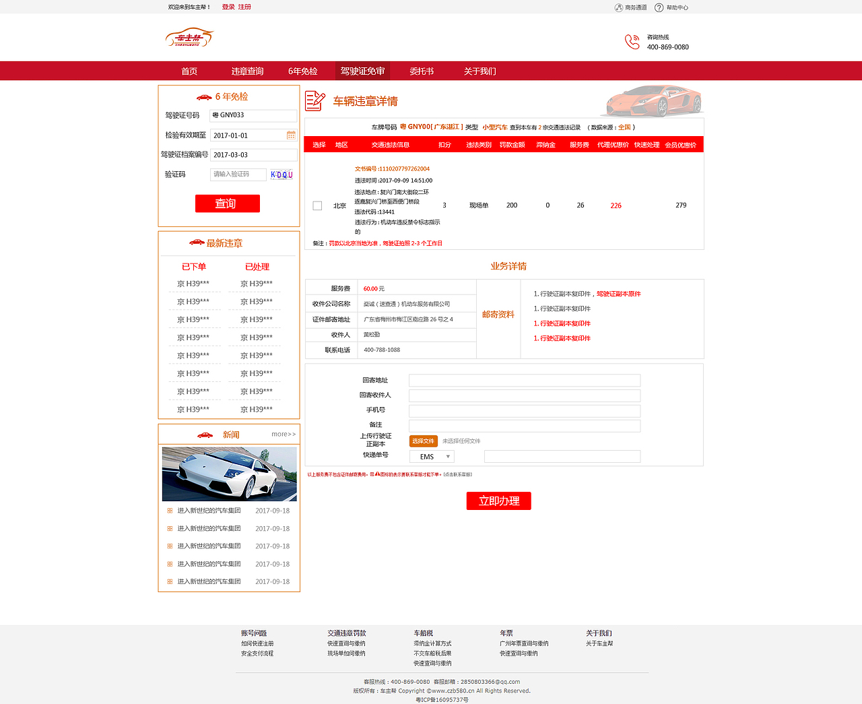The image size is (862, 704).
Task: Click 滞纳金计算方式 footer link
Action: click(x=432, y=644)
